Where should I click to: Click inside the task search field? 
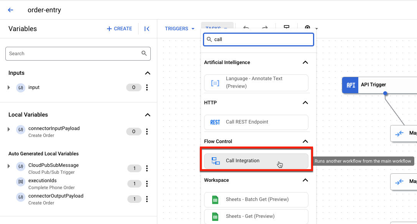pos(258,39)
